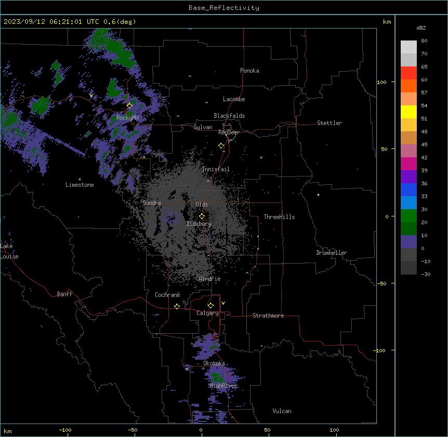Click the yellow diamond marker below Cochrane
Screen dimensions: 448x437
coord(177,307)
